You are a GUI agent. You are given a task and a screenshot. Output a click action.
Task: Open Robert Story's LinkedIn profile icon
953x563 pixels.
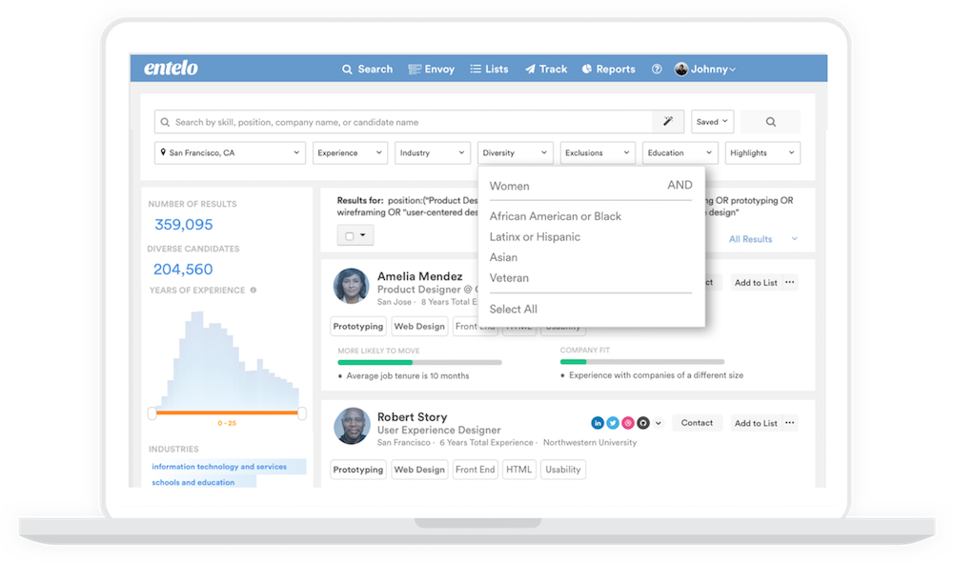click(x=598, y=423)
